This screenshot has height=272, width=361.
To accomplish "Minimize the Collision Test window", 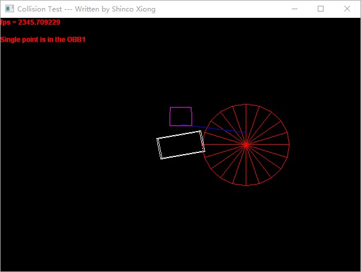I will point(295,9).
